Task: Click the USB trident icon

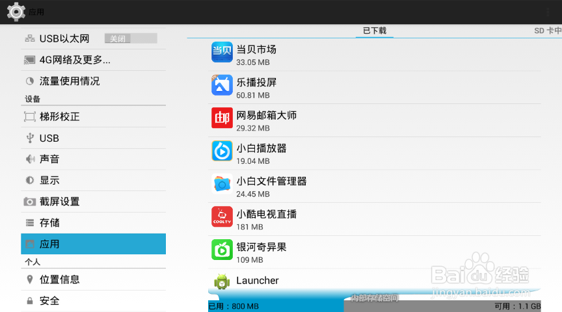Action: coord(30,138)
